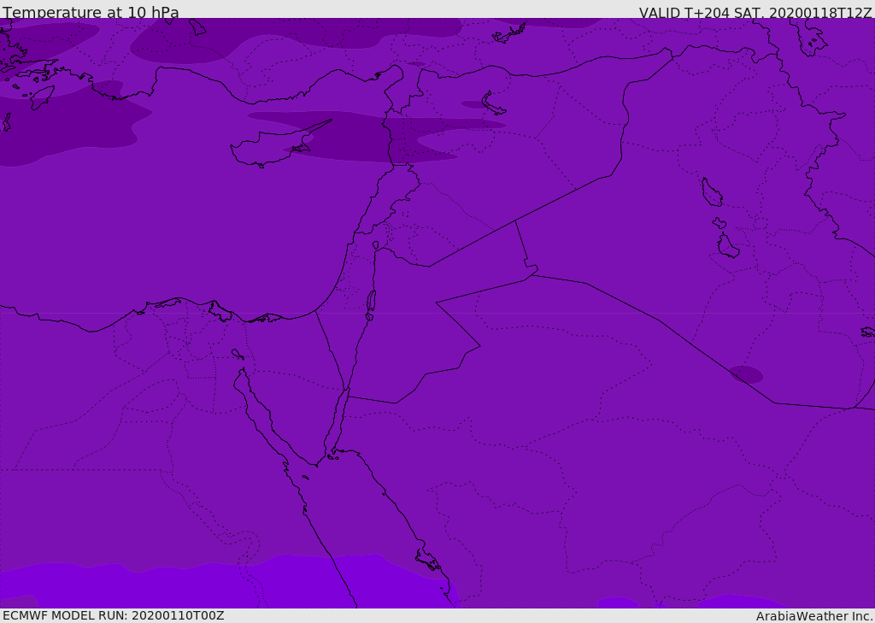Click the small dark oval patch in southern Iraq
The width and height of the screenshot is (875, 623).
pos(746,374)
